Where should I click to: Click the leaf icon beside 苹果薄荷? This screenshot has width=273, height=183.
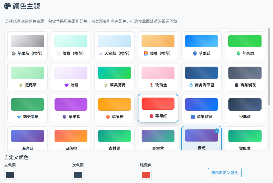pos(106,85)
